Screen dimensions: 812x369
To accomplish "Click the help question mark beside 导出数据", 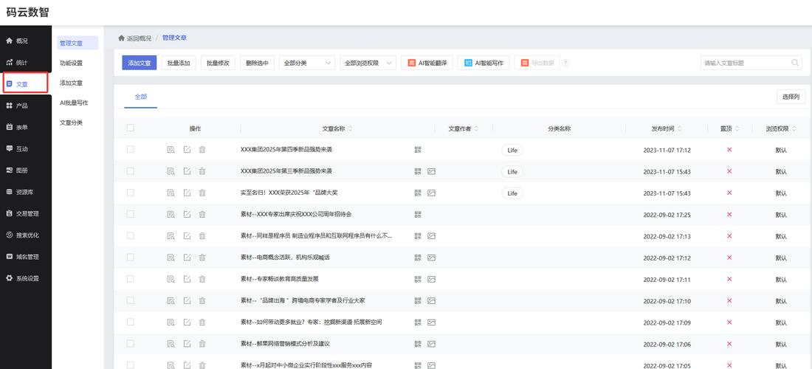I will coord(565,63).
